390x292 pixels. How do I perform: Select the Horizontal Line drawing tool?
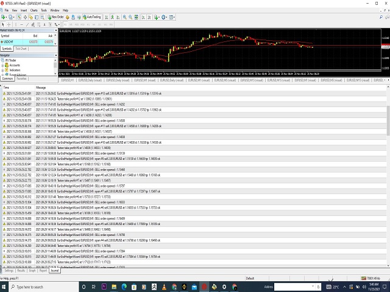tap(21, 24)
